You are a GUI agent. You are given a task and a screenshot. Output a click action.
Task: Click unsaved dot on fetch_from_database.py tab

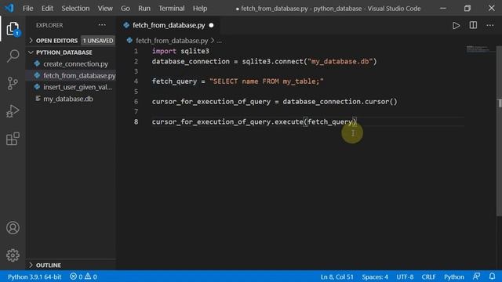click(x=211, y=25)
